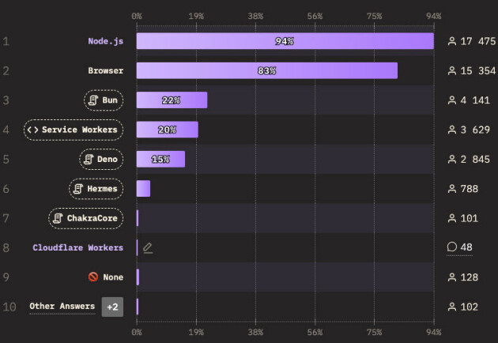Click the bottom axis 38% label
The image size is (498, 343).
255,332
